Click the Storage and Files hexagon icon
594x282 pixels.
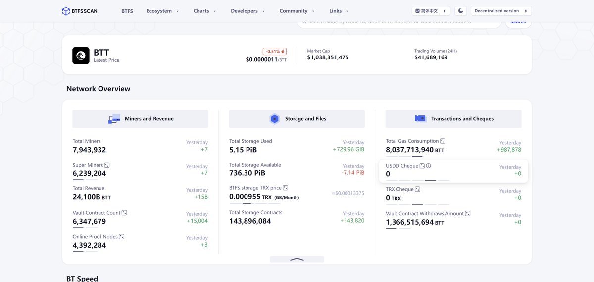pyautogui.click(x=274, y=119)
